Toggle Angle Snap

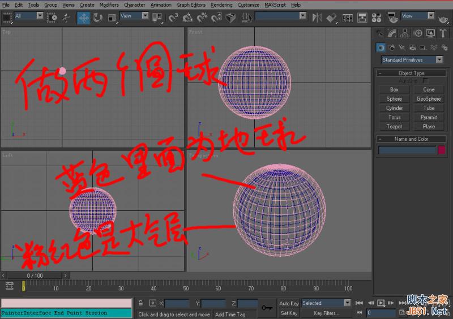188,18
